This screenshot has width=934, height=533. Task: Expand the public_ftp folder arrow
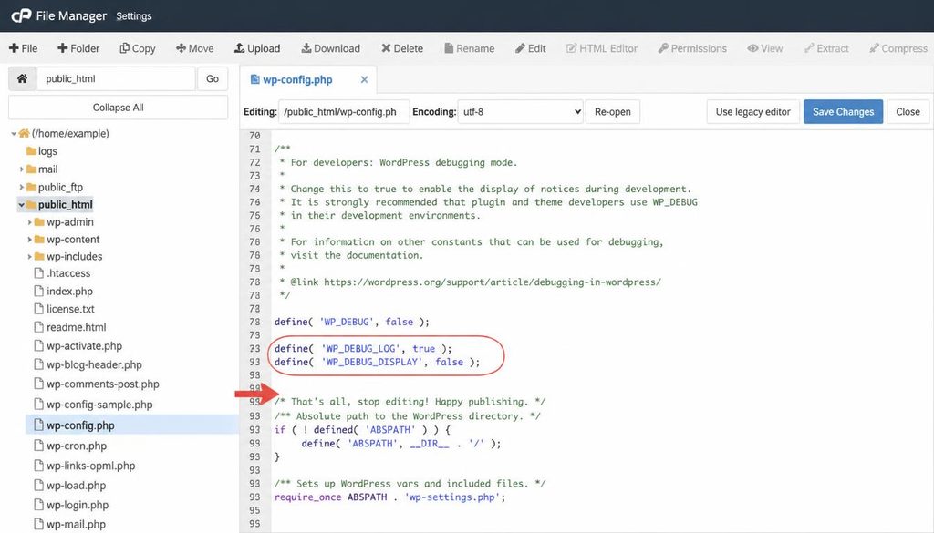pos(22,187)
